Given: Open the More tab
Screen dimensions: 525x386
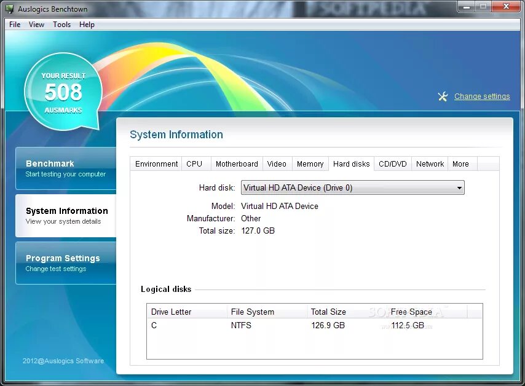Looking at the screenshot, I should coord(462,163).
